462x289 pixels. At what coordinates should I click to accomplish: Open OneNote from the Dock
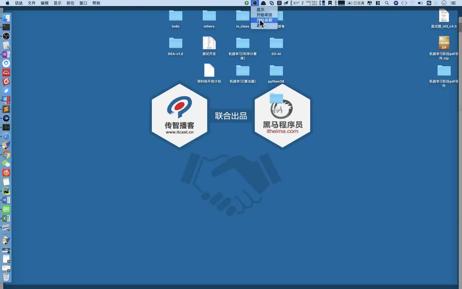pos(6,54)
